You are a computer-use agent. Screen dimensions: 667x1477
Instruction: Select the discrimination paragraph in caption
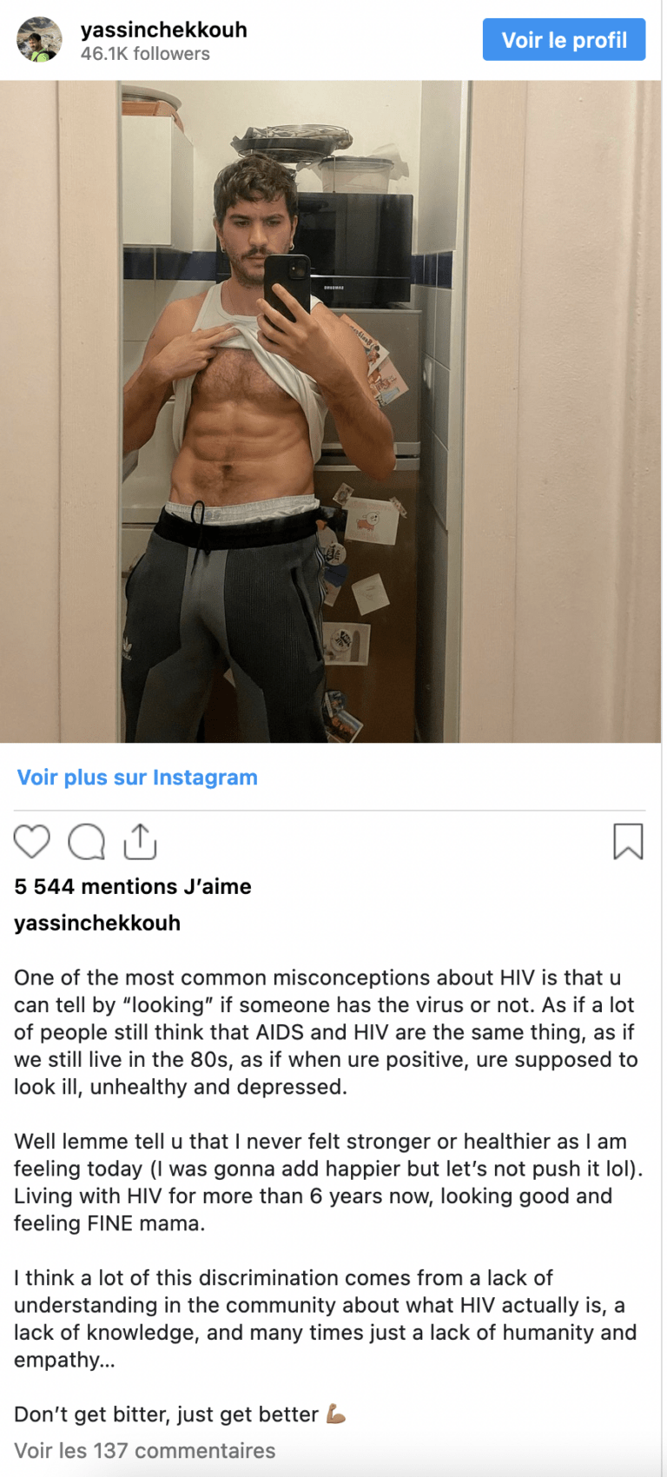click(326, 1319)
